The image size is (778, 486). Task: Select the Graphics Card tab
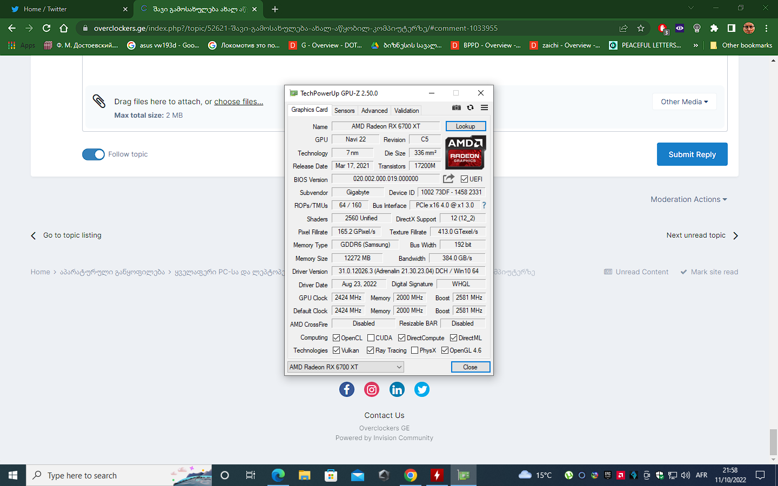coord(309,110)
